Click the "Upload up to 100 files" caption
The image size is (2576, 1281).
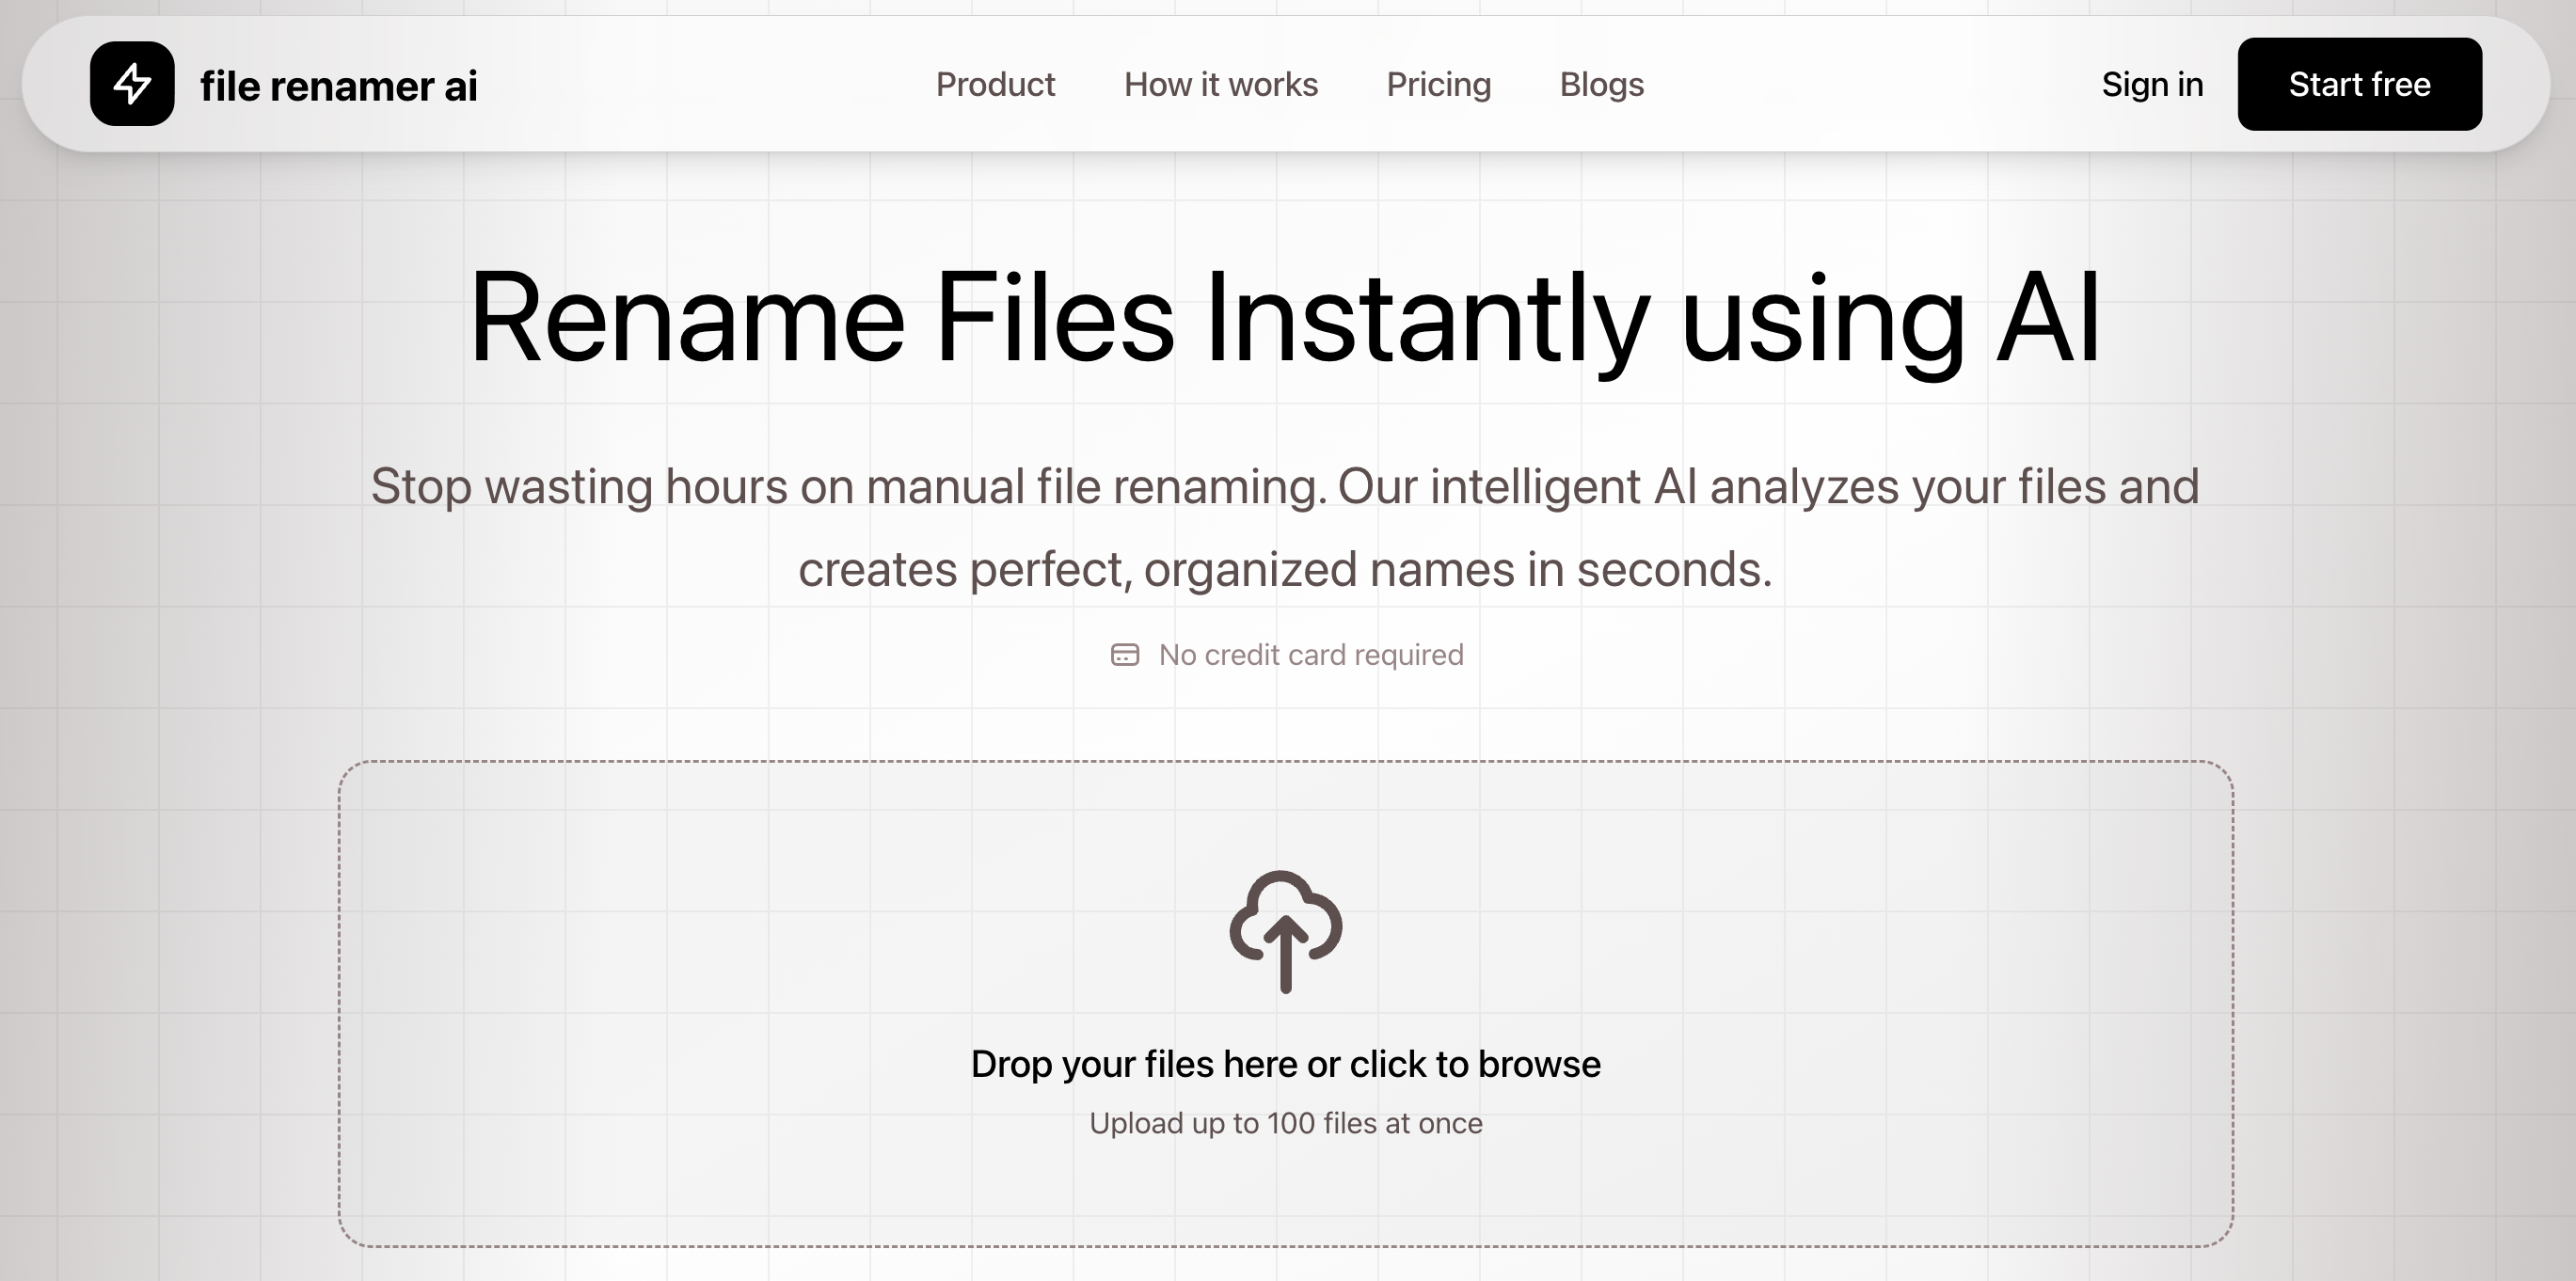[x=1286, y=1123]
